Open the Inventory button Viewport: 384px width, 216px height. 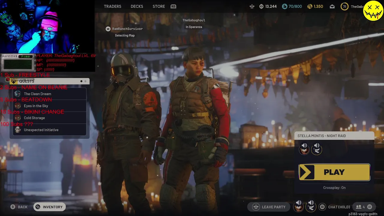(x=49, y=207)
